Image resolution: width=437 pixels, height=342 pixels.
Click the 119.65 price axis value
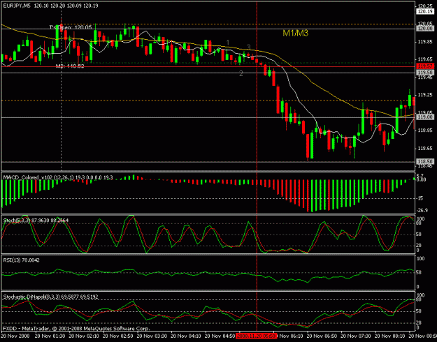tap(425, 59)
